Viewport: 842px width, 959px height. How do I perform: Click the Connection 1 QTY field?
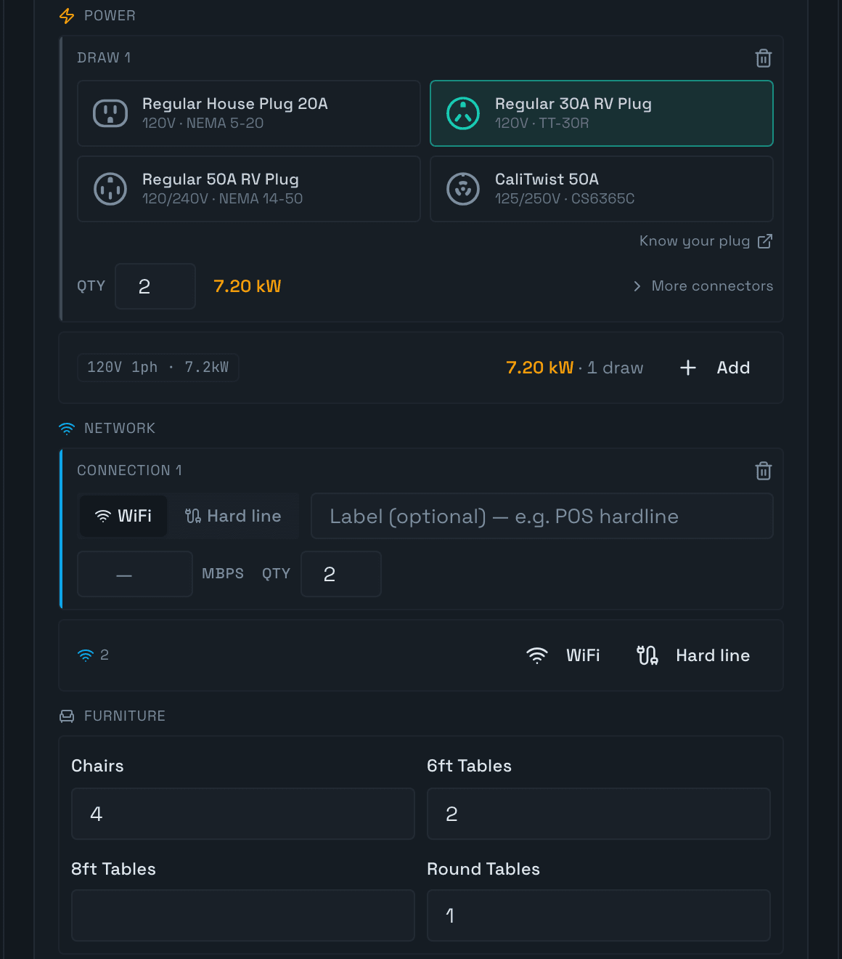(341, 574)
